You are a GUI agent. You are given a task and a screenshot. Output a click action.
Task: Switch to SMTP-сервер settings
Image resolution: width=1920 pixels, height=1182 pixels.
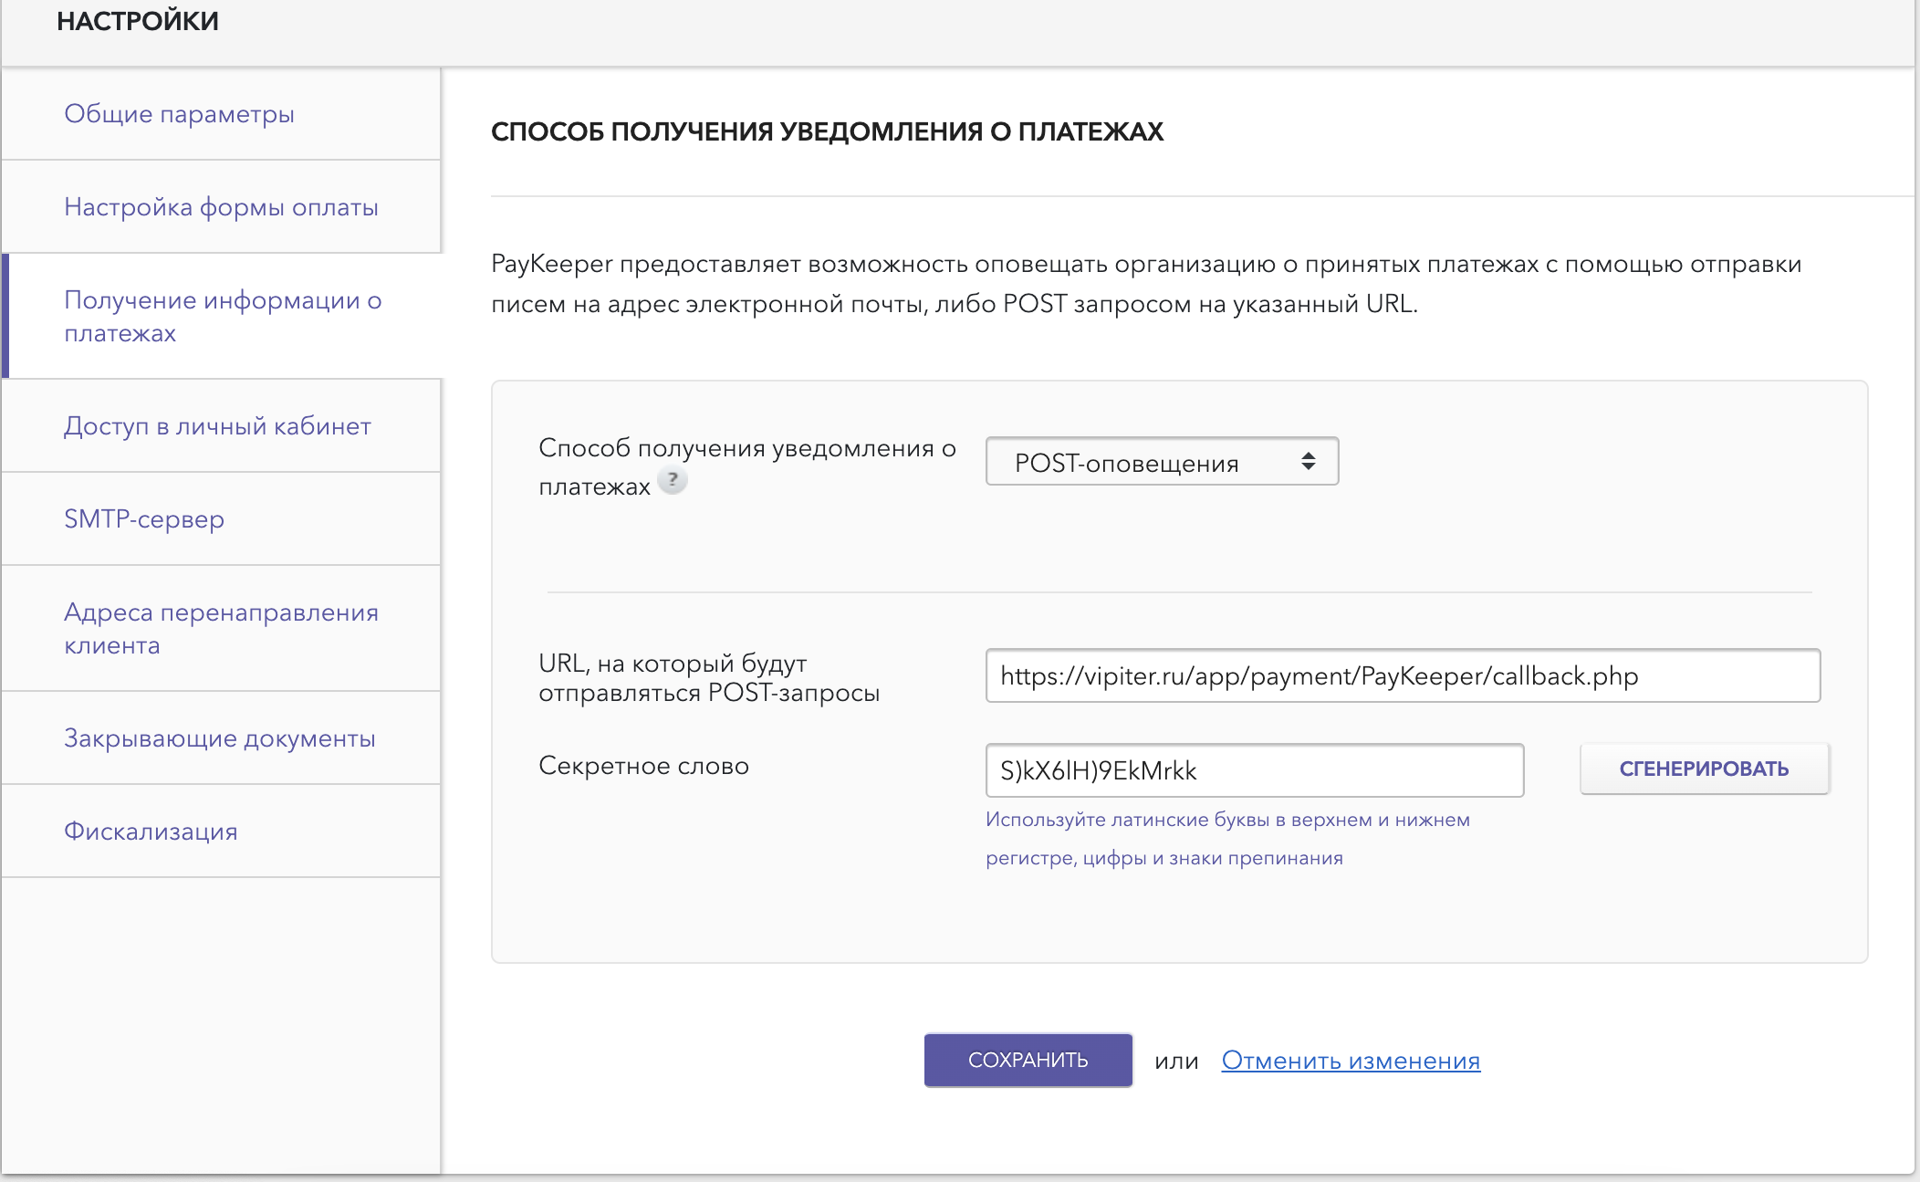144,519
